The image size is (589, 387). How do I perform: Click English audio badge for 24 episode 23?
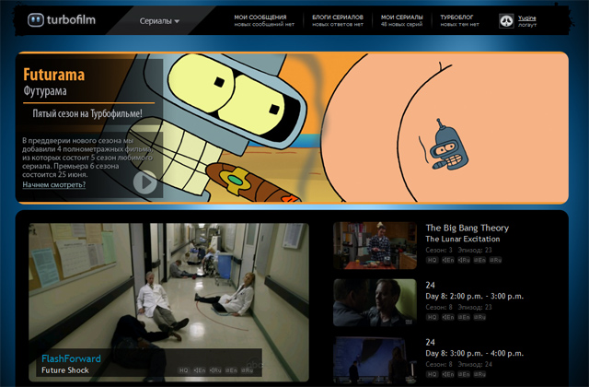tap(448, 317)
